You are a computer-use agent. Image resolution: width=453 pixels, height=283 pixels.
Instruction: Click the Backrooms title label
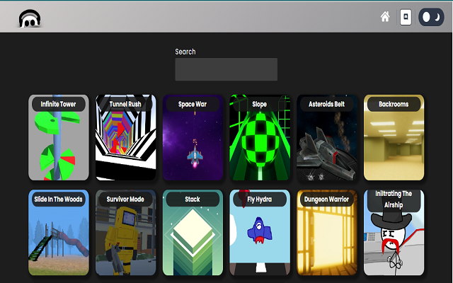pos(394,104)
